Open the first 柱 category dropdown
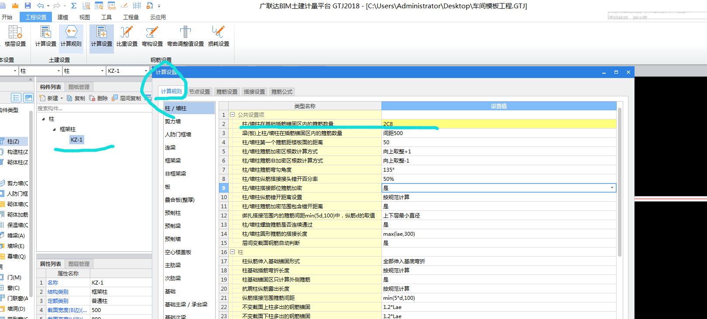The height and width of the screenshot is (319, 707). coord(58,71)
